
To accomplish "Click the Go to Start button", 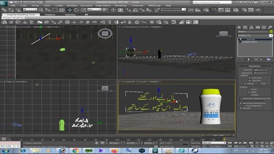I will 230,143.
